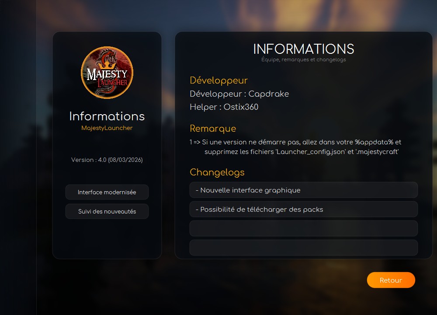Click the 'Informations' sidebar title
The height and width of the screenshot is (315, 437).
(x=107, y=116)
